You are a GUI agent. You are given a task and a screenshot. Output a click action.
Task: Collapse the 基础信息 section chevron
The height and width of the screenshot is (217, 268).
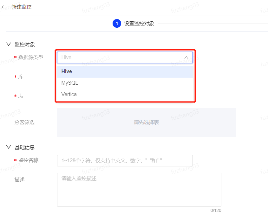pos(9,147)
